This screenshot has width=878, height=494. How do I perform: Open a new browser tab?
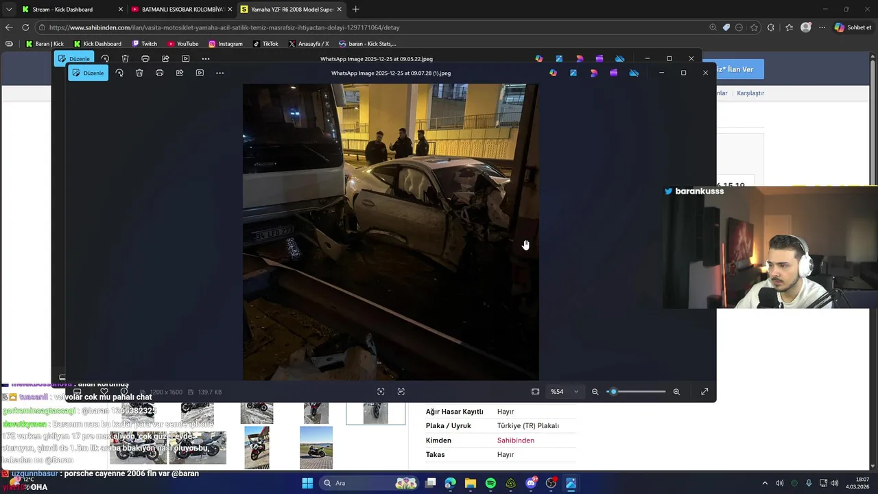(355, 10)
